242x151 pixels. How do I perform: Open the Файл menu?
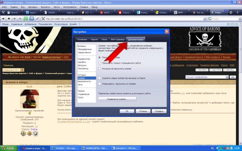pos(5,7)
